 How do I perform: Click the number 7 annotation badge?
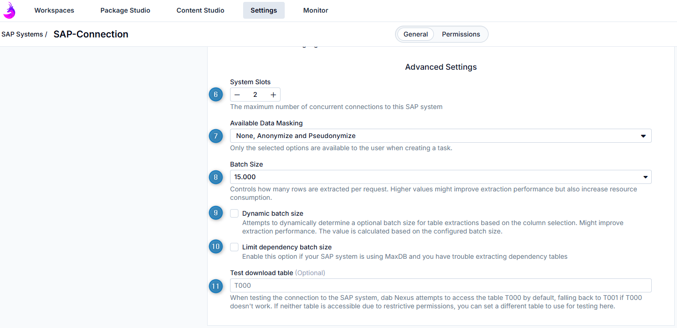[216, 136]
